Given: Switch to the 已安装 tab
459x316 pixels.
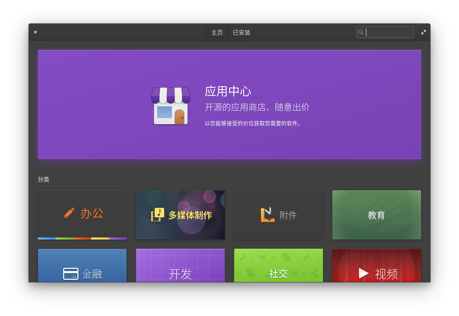Looking at the screenshot, I should pos(242,33).
